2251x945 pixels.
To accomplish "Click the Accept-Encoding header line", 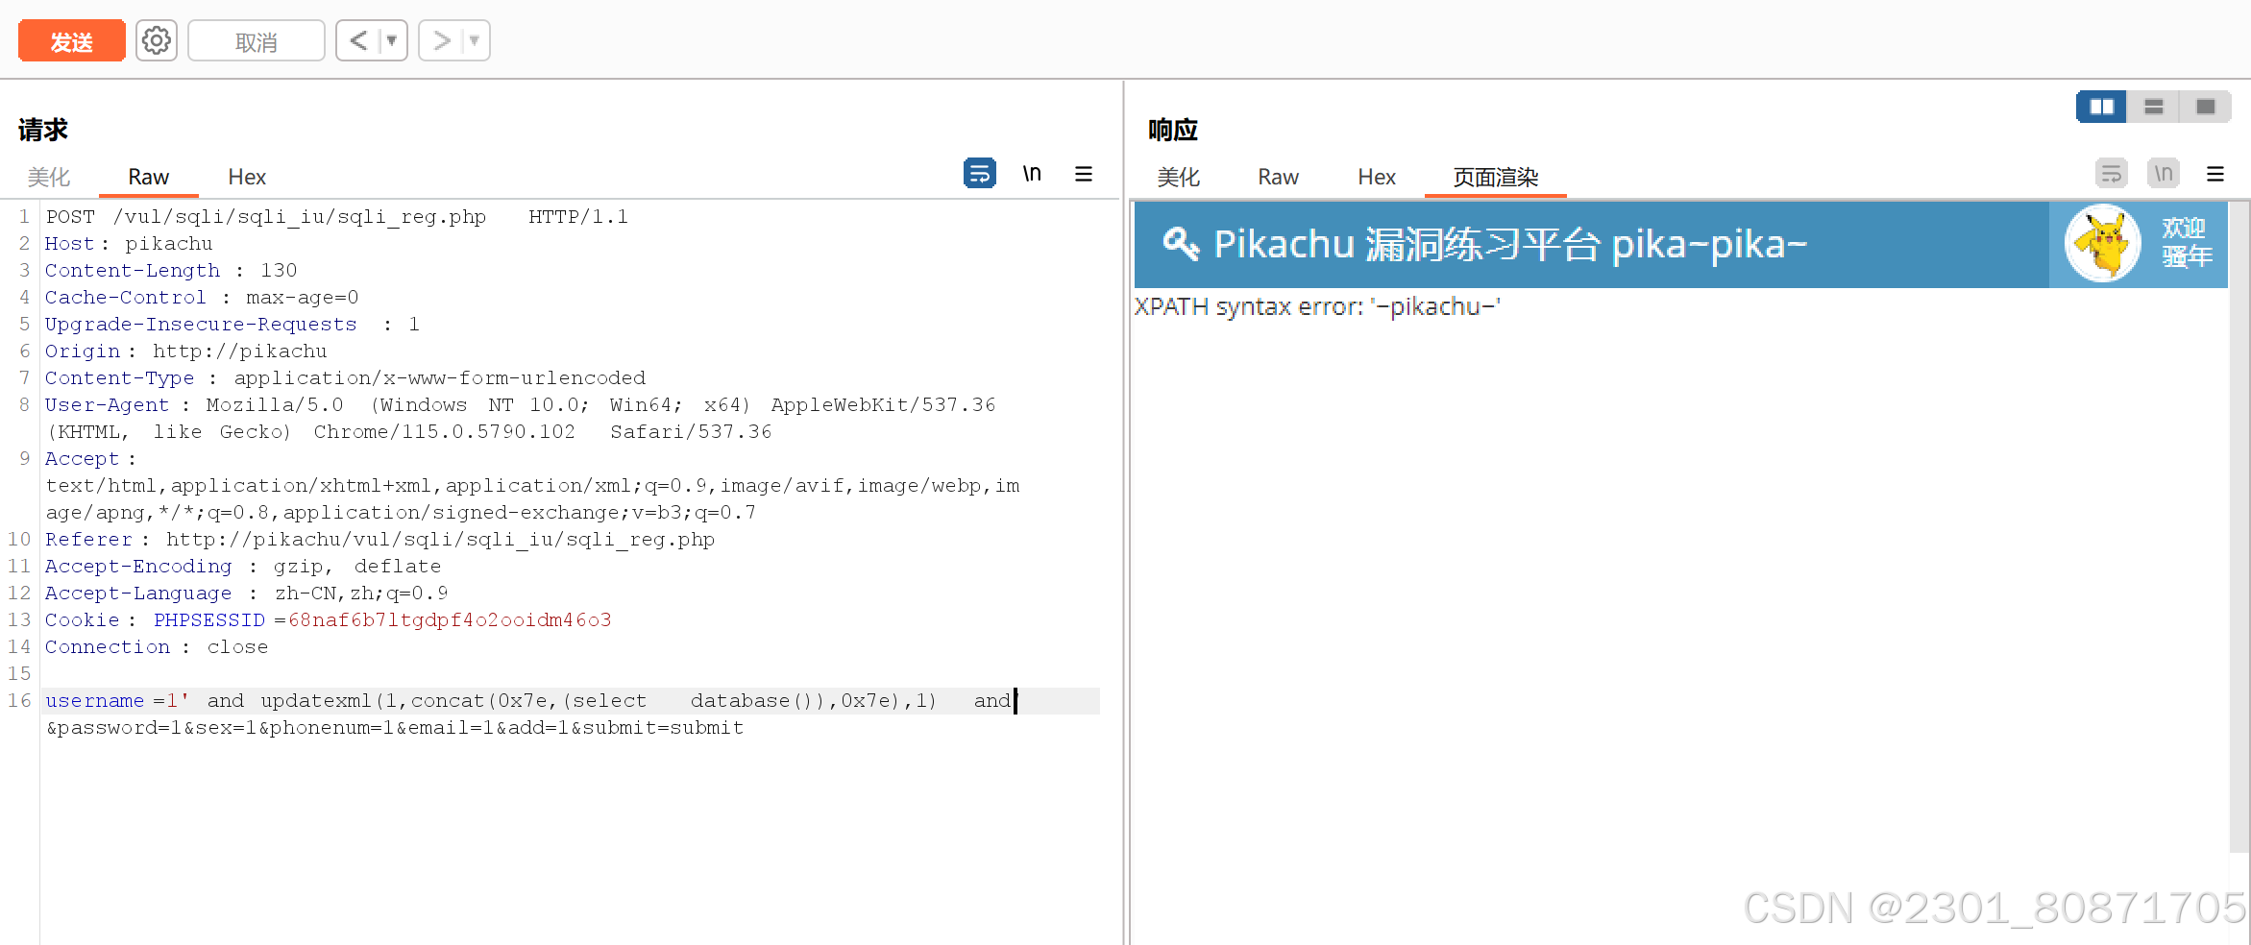I will point(243,567).
